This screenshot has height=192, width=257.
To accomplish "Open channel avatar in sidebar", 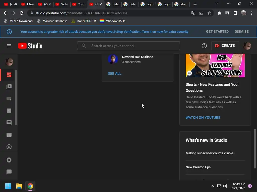I will pos(9,62).
